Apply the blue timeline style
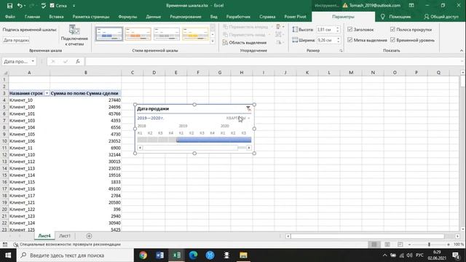Image resolution: width=466 pixels, height=262 pixels. pyautogui.click(x=109, y=34)
